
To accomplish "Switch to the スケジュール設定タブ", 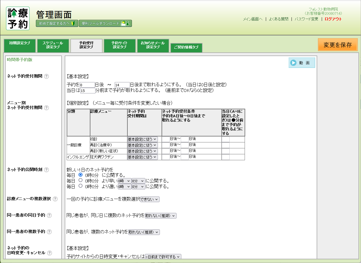I will coord(53,45).
